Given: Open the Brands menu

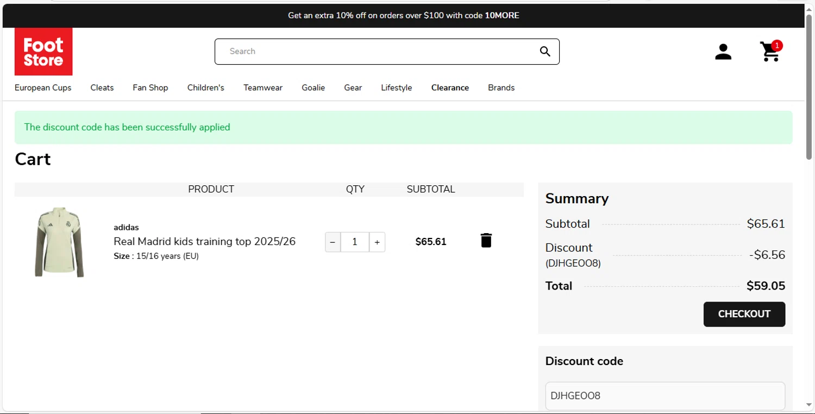Looking at the screenshot, I should click(x=501, y=87).
